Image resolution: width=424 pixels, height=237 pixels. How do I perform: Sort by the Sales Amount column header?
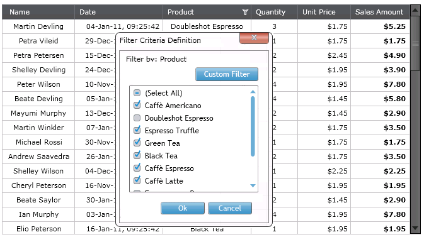(380, 12)
